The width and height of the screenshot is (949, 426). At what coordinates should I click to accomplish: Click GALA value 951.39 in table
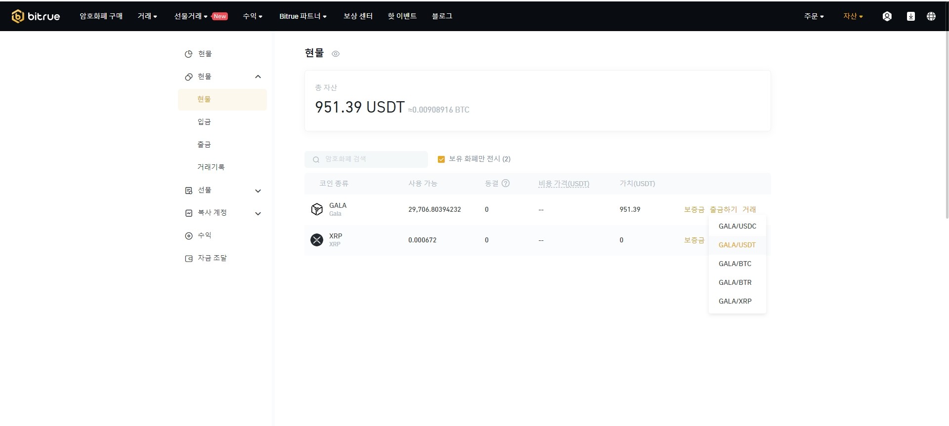pos(630,209)
